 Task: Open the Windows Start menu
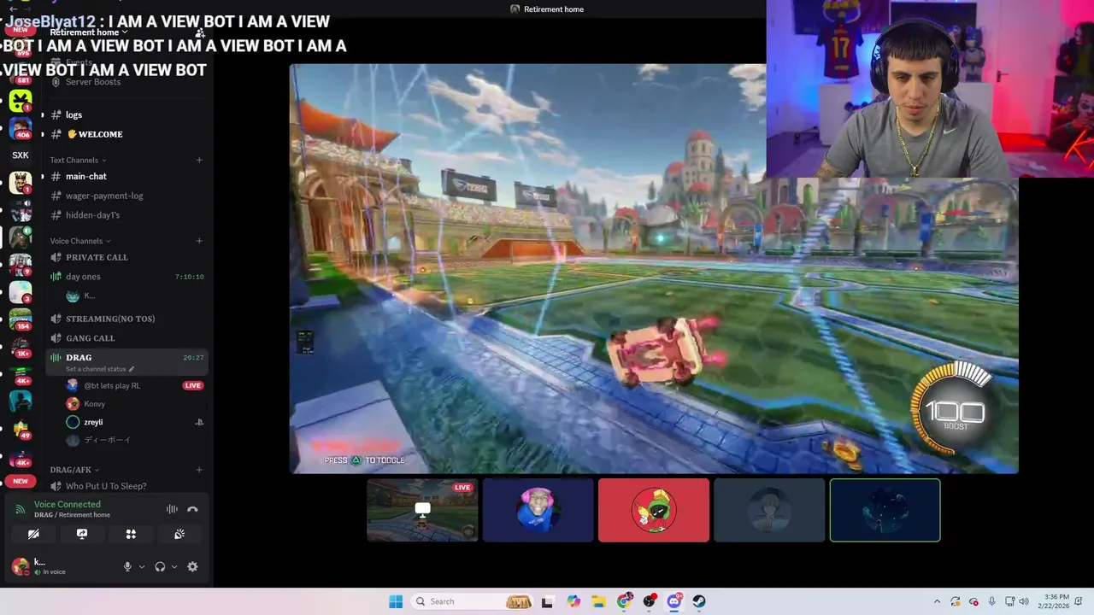396,601
